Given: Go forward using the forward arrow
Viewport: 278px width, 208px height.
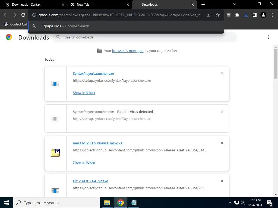Looking at the screenshot, I should click(x=15, y=15).
